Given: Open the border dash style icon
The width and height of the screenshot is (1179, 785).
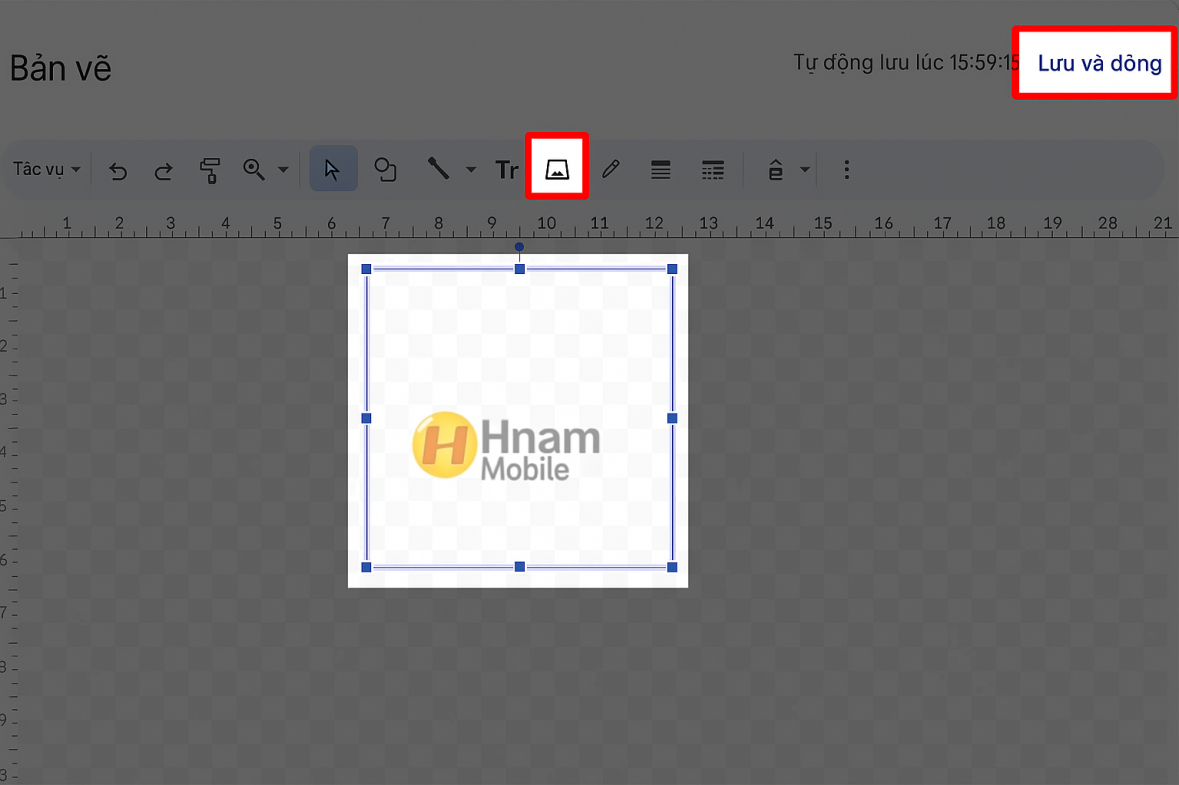Looking at the screenshot, I should click(712, 170).
